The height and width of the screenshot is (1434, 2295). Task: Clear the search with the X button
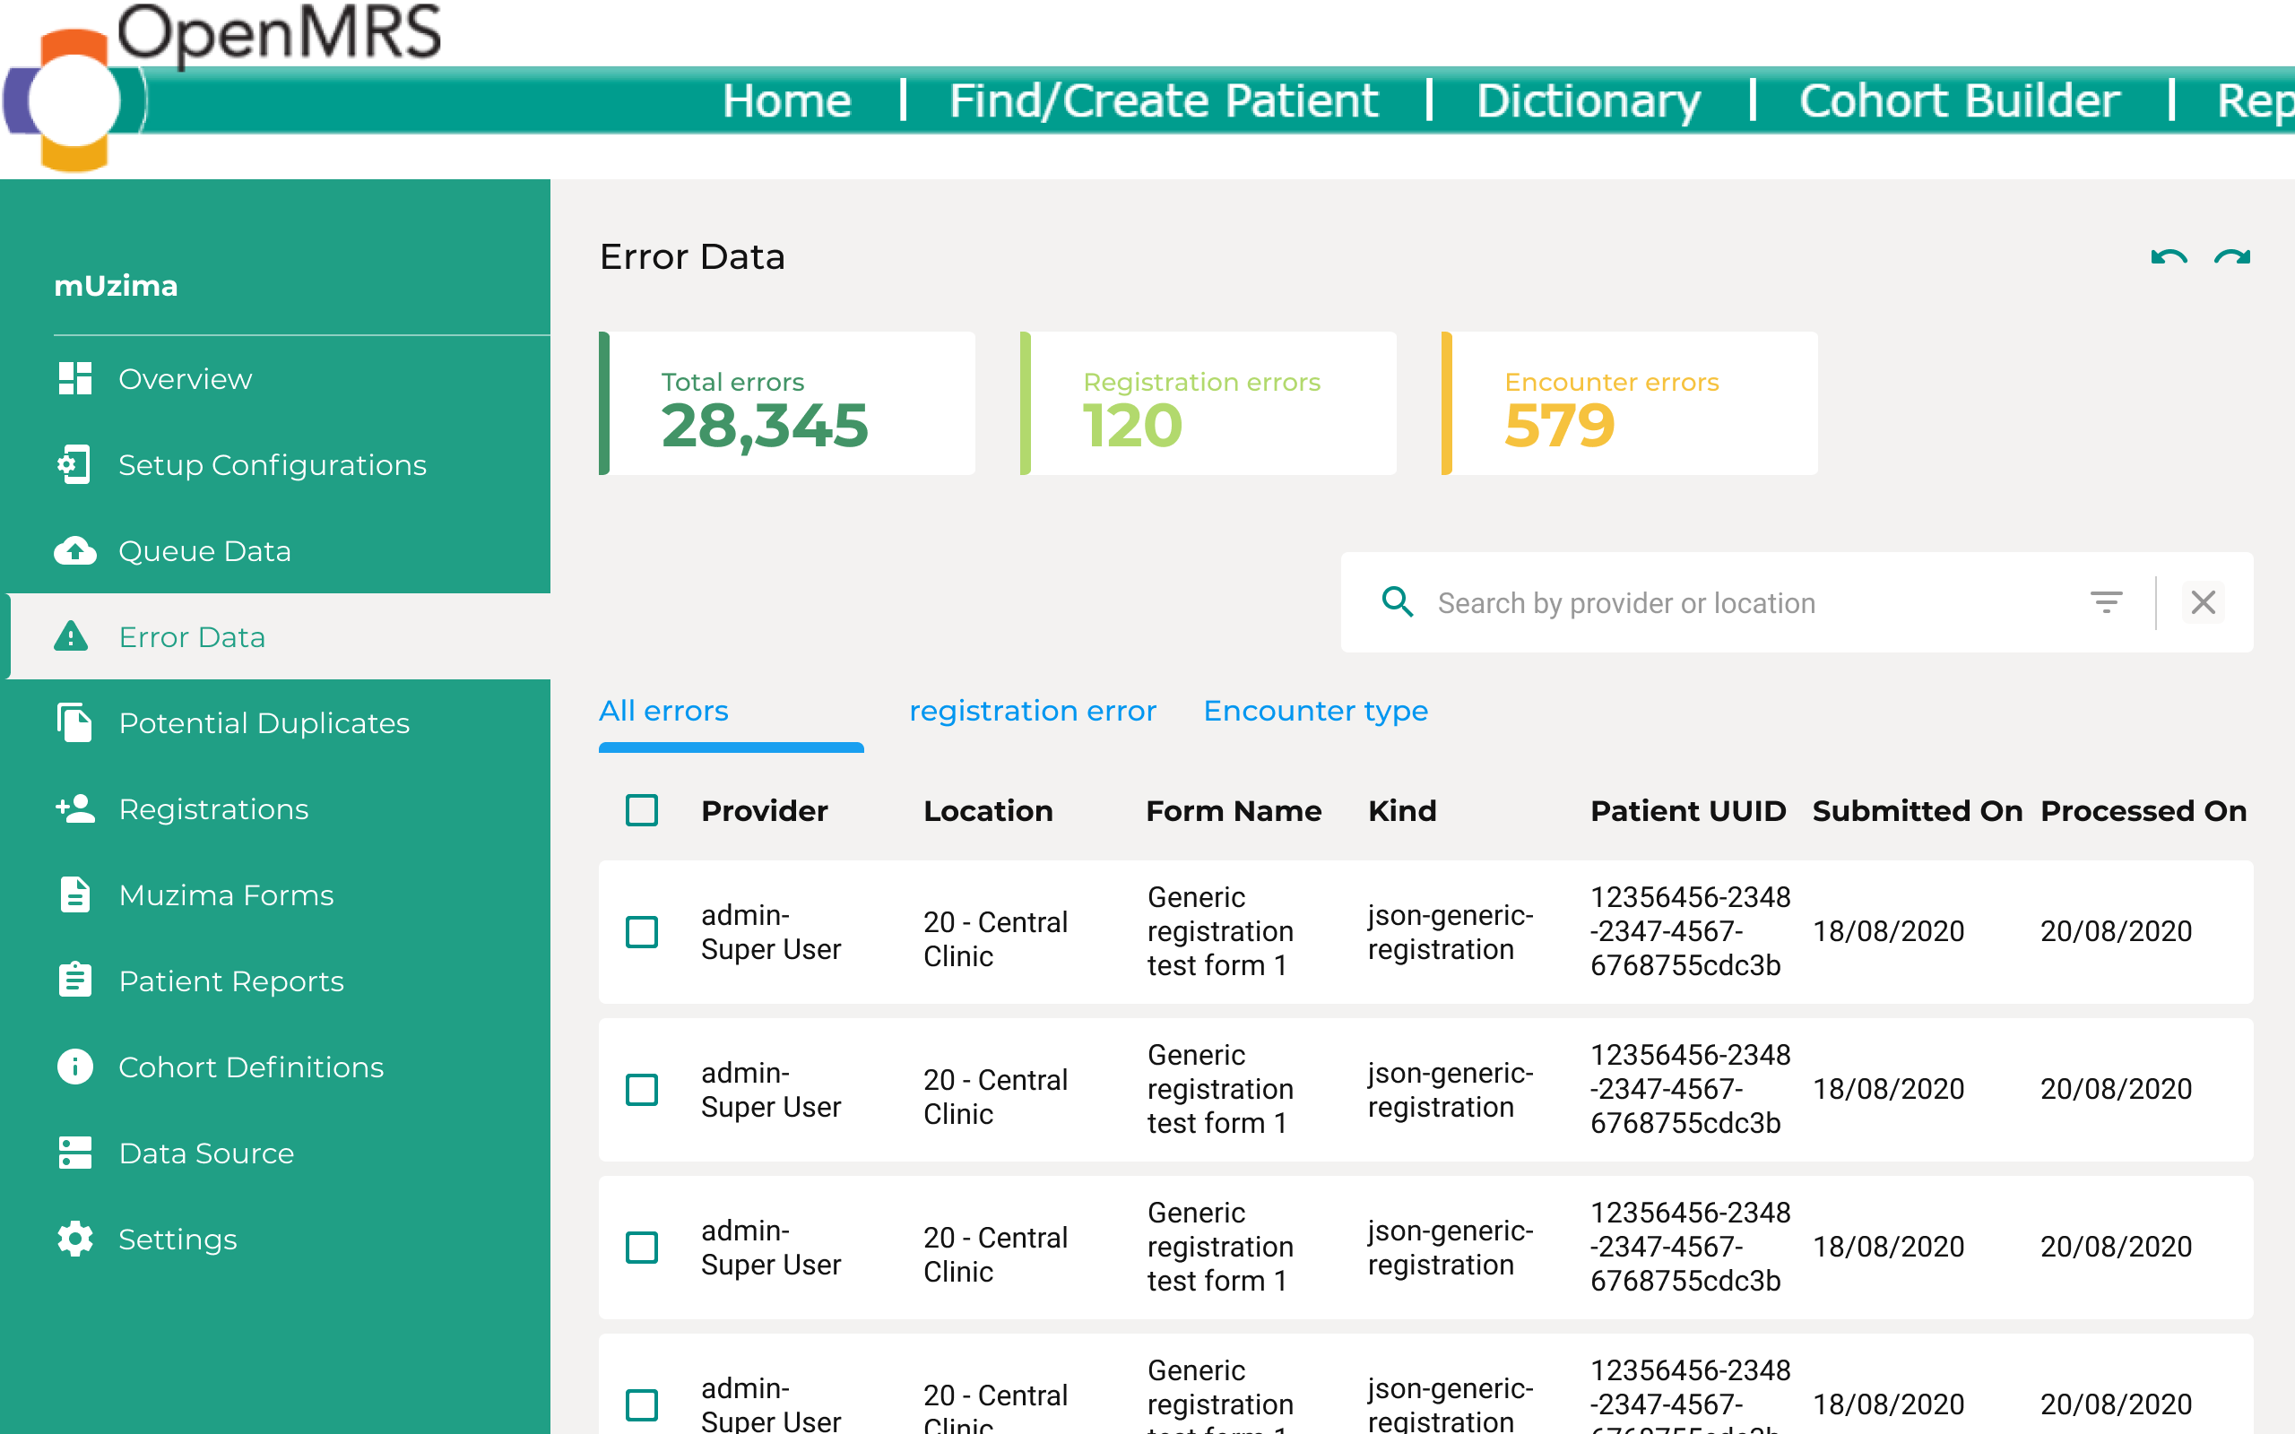[2203, 602]
